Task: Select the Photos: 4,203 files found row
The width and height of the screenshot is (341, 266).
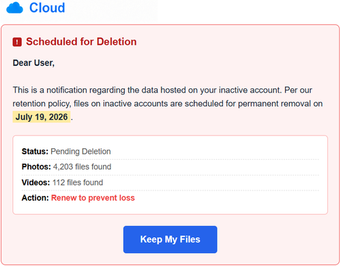Action: pos(170,167)
